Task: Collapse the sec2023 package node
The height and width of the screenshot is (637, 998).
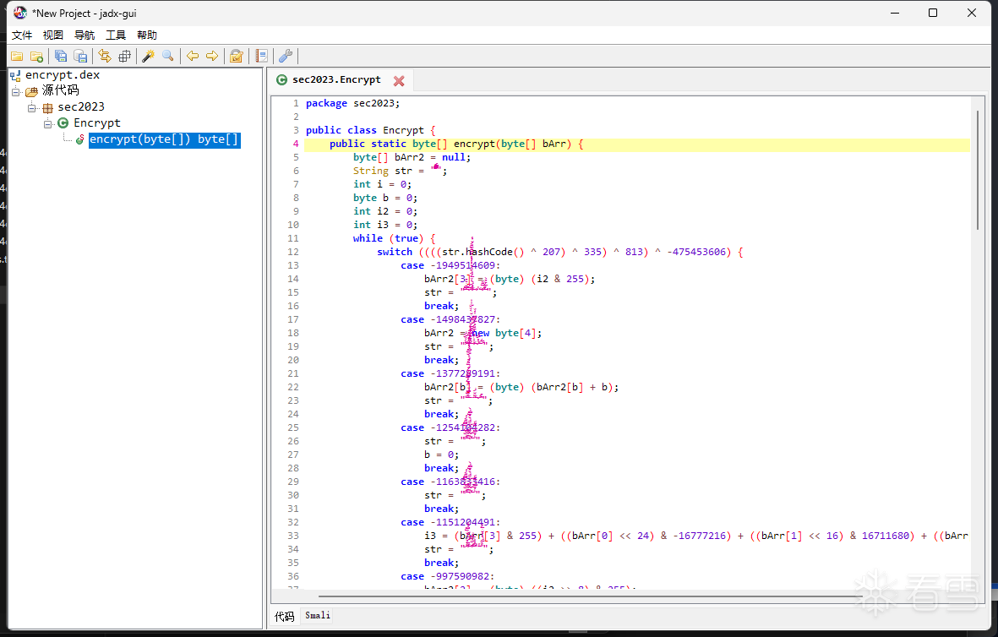Action: click(32, 107)
